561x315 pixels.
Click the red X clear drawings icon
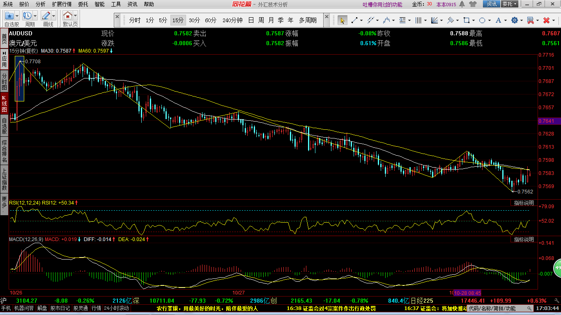point(546,20)
